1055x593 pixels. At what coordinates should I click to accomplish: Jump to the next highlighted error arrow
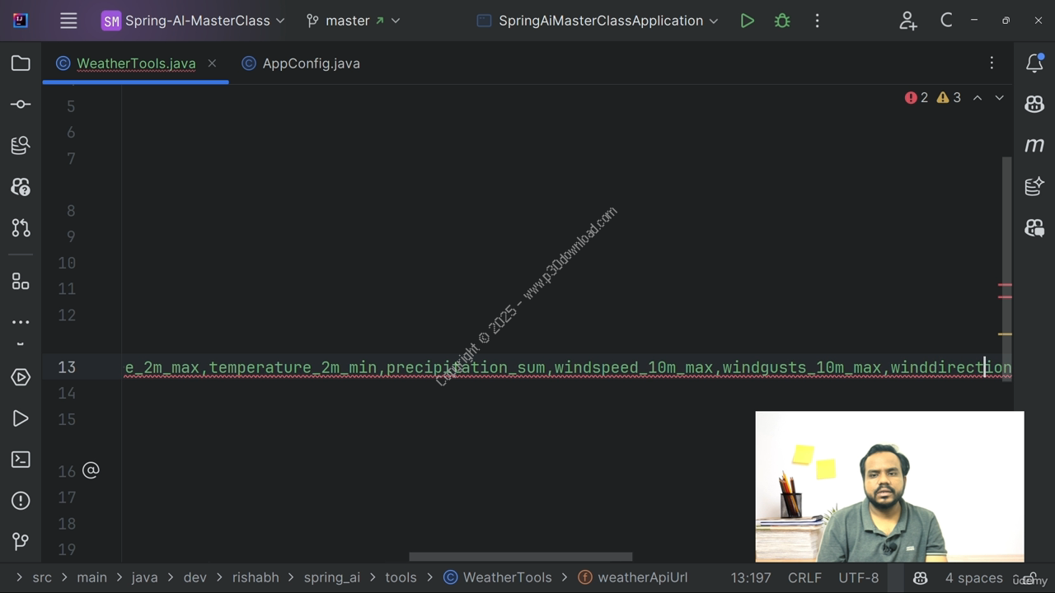coord(999,98)
